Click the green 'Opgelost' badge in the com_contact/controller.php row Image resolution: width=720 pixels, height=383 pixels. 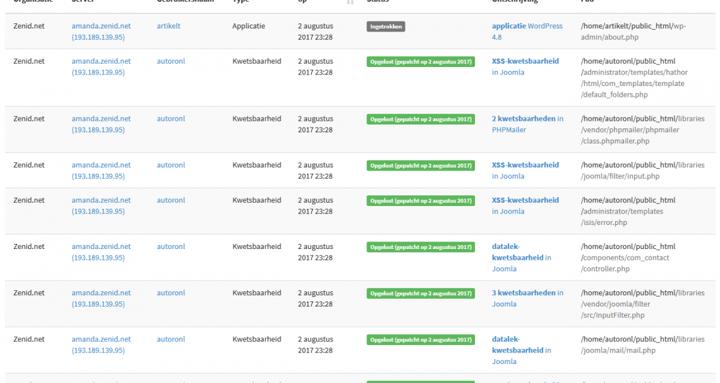pyautogui.click(x=421, y=247)
